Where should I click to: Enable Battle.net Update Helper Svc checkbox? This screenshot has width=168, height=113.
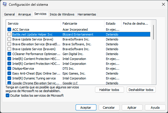click(9, 34)
